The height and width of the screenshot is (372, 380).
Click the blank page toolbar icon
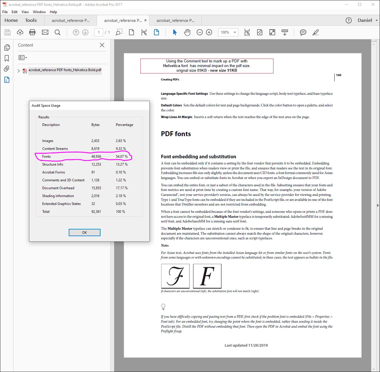[132, 32]
